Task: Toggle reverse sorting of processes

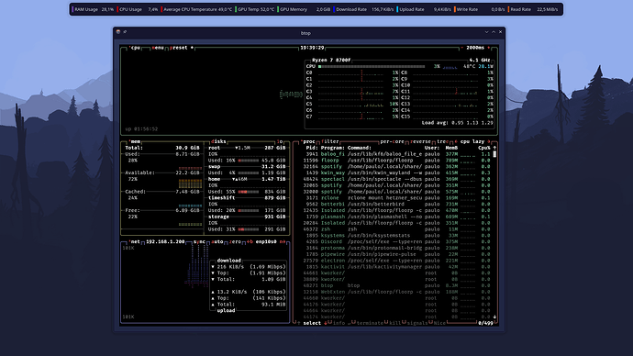Action: click(421, 141)
